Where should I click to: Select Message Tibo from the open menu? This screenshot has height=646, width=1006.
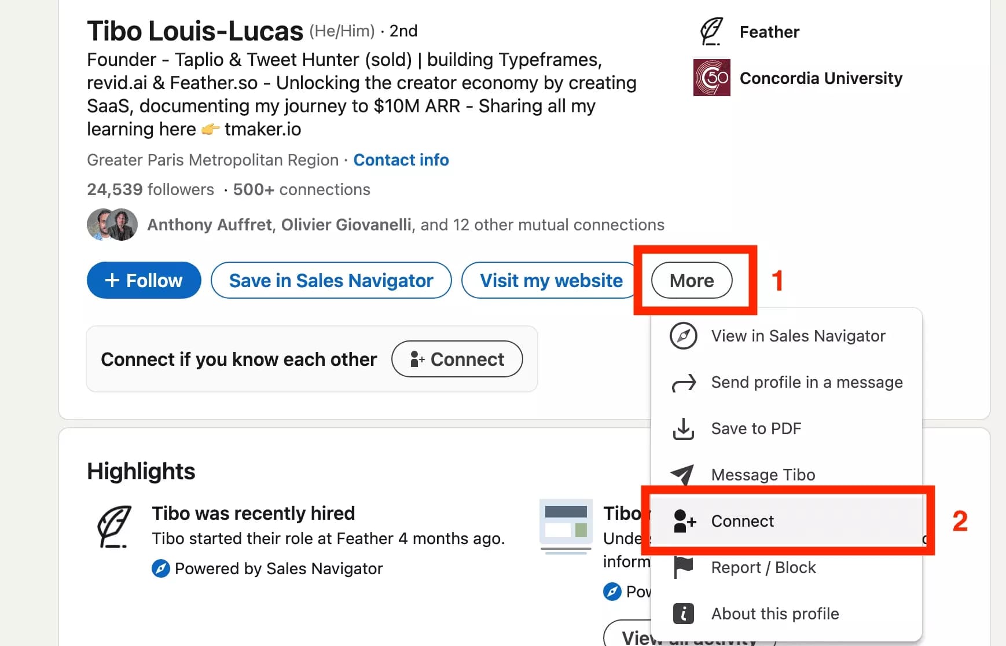pos(763,475)
